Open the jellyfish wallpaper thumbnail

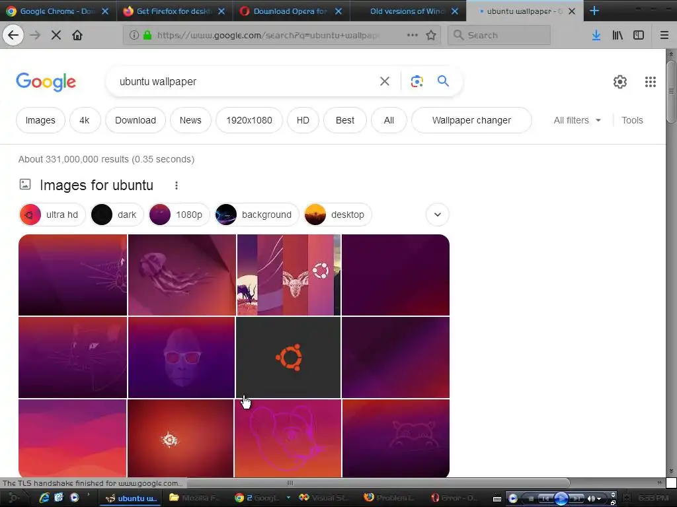[x=182, y=275]
